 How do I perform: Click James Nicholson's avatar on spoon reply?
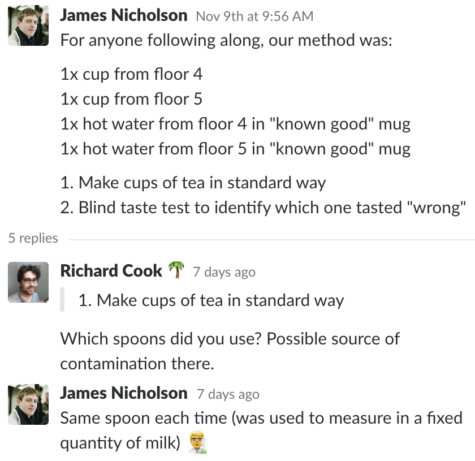(28, 404)
